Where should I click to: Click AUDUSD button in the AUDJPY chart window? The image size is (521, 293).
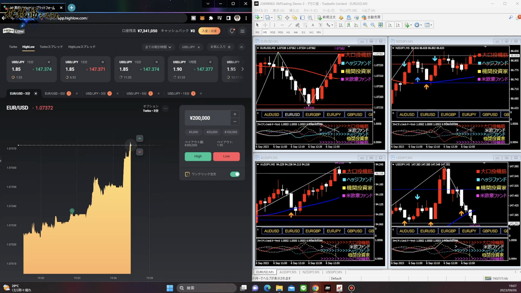pyautogui.click(x=272, y=231)
